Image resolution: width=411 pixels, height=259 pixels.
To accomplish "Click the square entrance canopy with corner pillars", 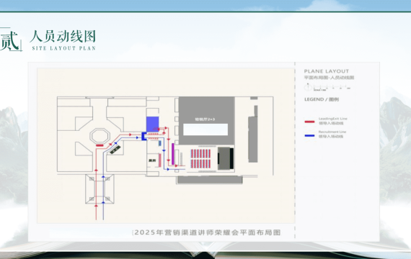I will (100, 189).
